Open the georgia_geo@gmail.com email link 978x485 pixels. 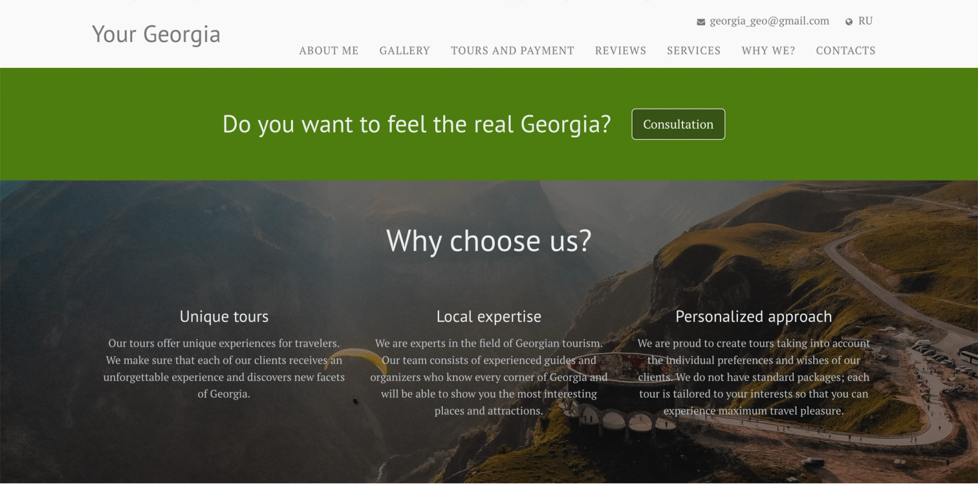769,21
